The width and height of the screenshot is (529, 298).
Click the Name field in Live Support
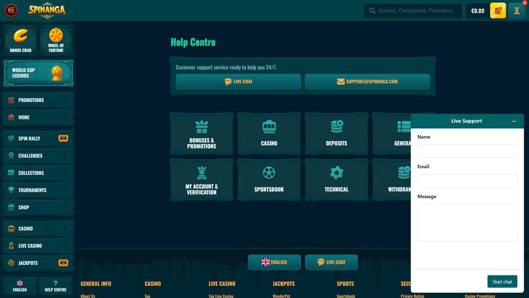[467, 151]
